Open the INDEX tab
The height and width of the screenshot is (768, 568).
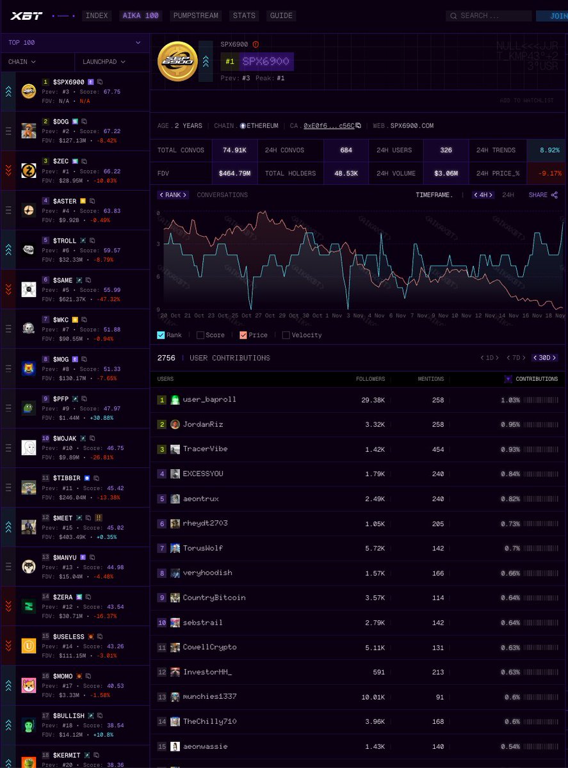coord(97,15)
